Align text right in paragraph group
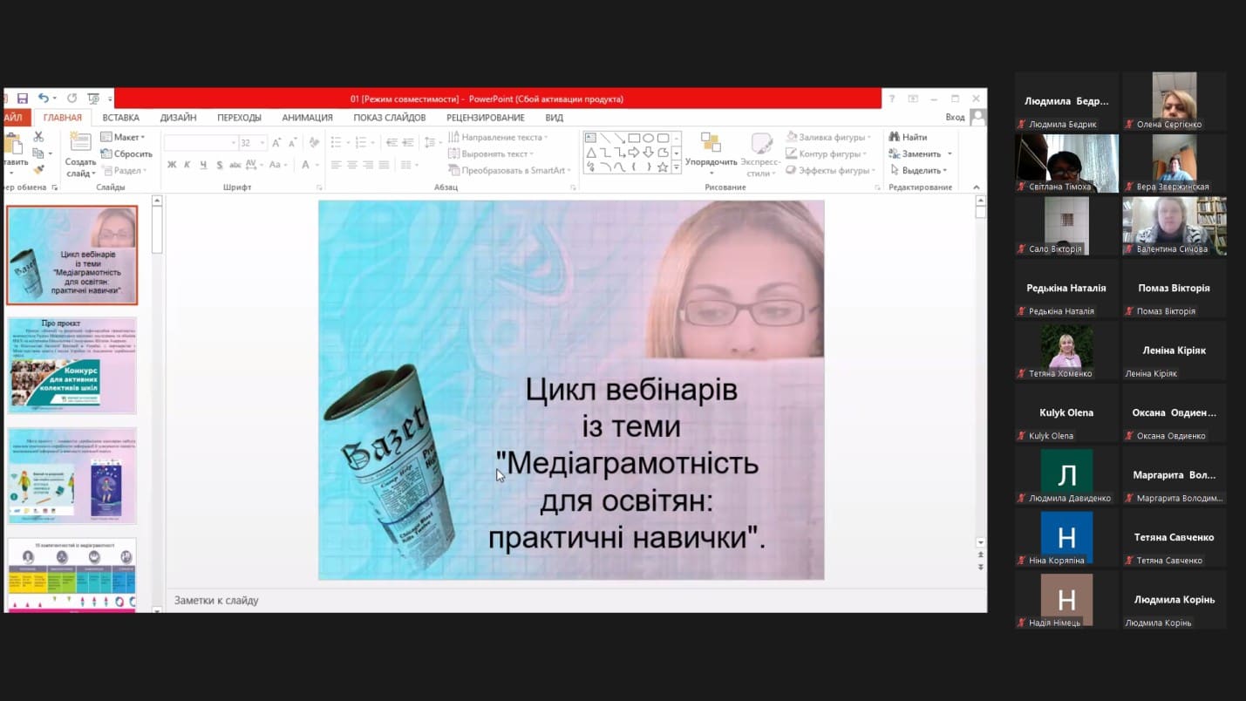This screenshot has width=1246, height=701. point(368,165)
